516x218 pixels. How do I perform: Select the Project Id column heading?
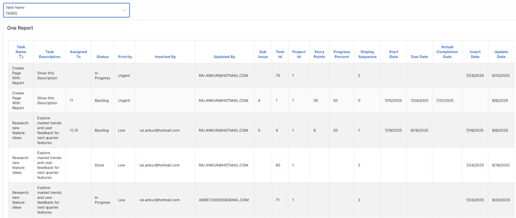pos(299,54)
